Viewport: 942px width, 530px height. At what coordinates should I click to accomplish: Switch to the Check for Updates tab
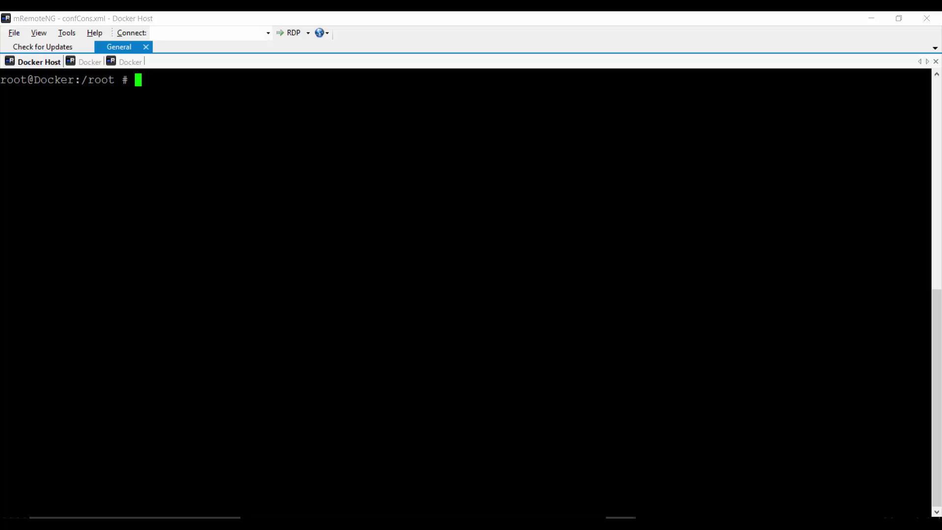tap(43, 47)
